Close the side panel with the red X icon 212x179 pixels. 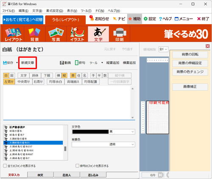pyautogui.click(x=207, y=46)
